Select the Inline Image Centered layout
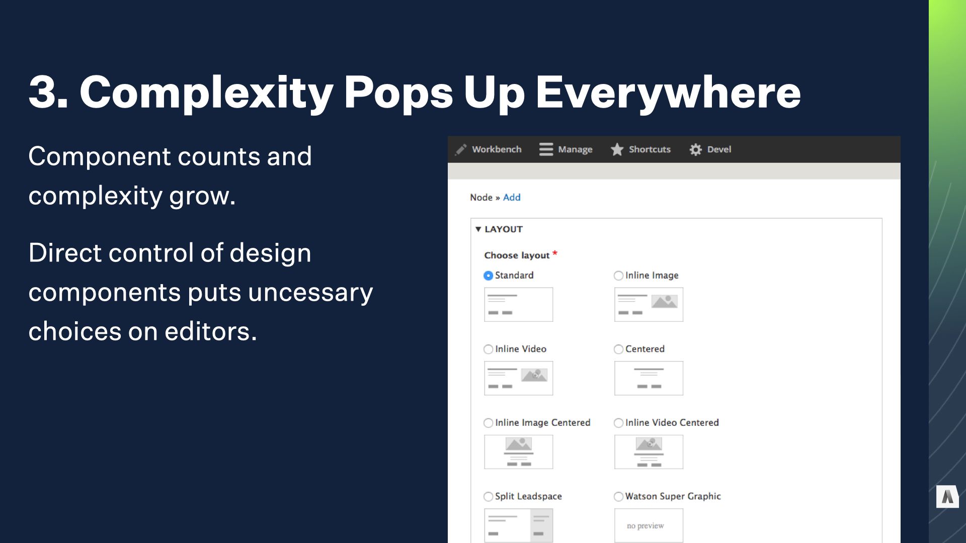Image resolution: width=966 pixels, height=543 pixels. click(489, 422)
